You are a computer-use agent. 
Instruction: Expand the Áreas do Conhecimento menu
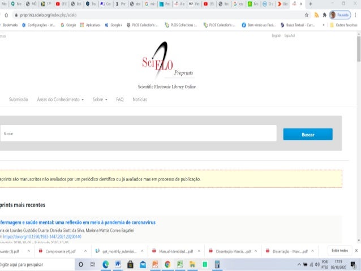61,100
